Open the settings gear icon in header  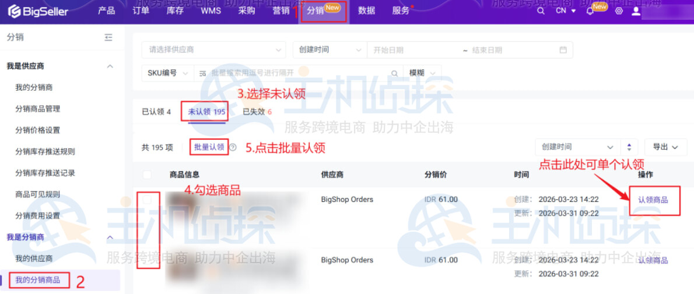pos(619,11)
